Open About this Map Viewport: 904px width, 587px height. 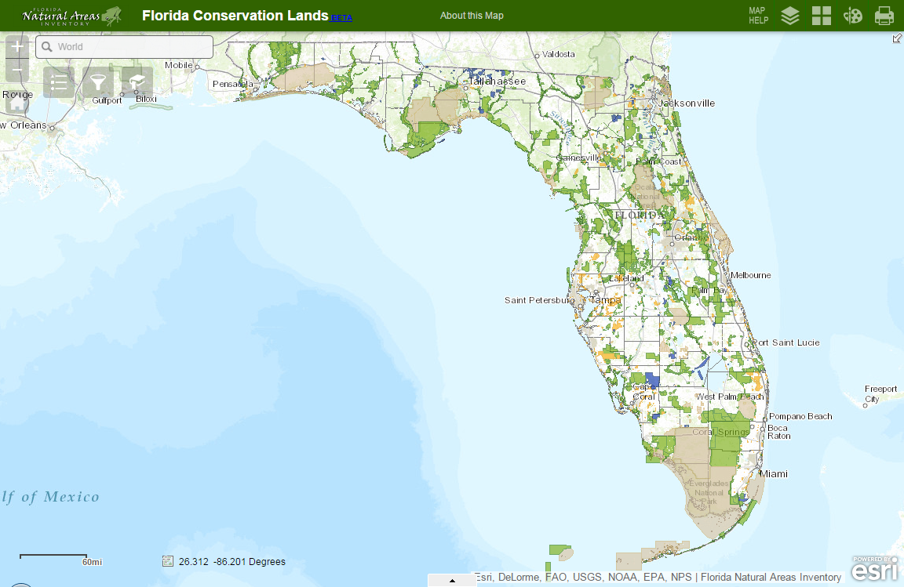472,15
